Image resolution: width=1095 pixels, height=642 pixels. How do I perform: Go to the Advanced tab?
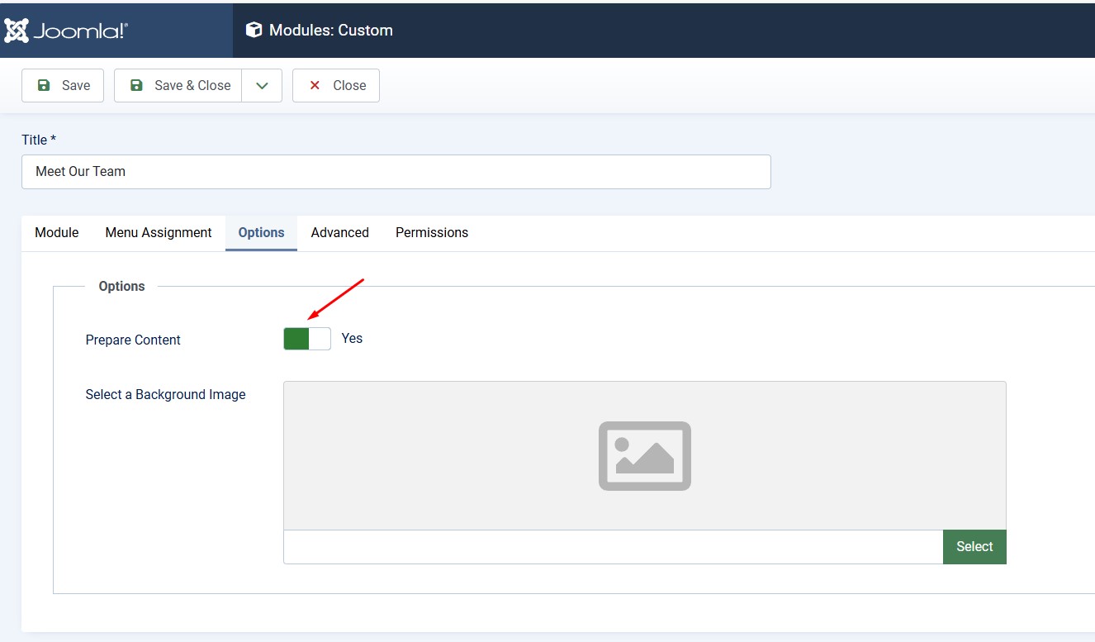pos(339,233)
